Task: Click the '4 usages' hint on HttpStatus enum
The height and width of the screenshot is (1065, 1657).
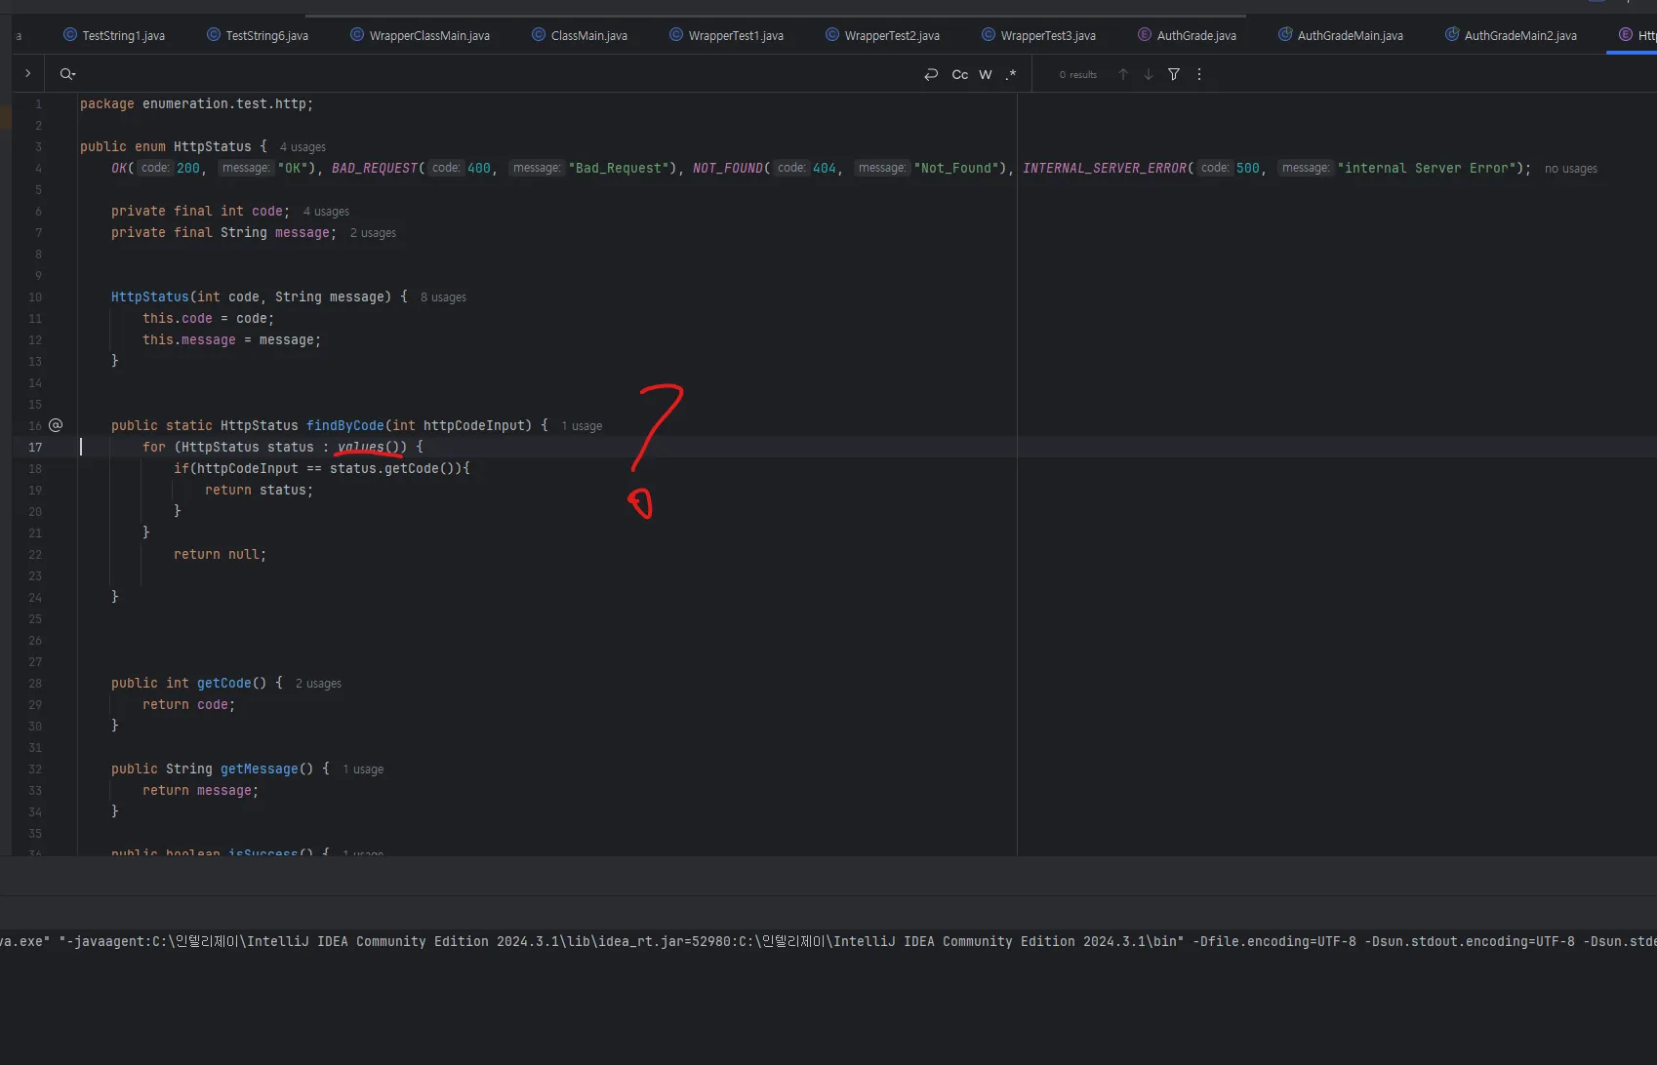Action: [303, 147]
